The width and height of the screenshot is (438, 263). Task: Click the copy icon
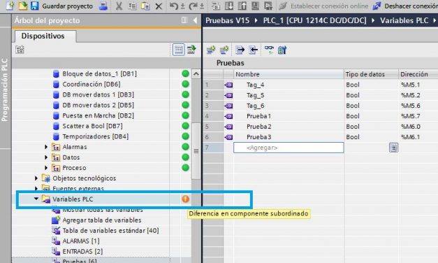pos(132,6)
